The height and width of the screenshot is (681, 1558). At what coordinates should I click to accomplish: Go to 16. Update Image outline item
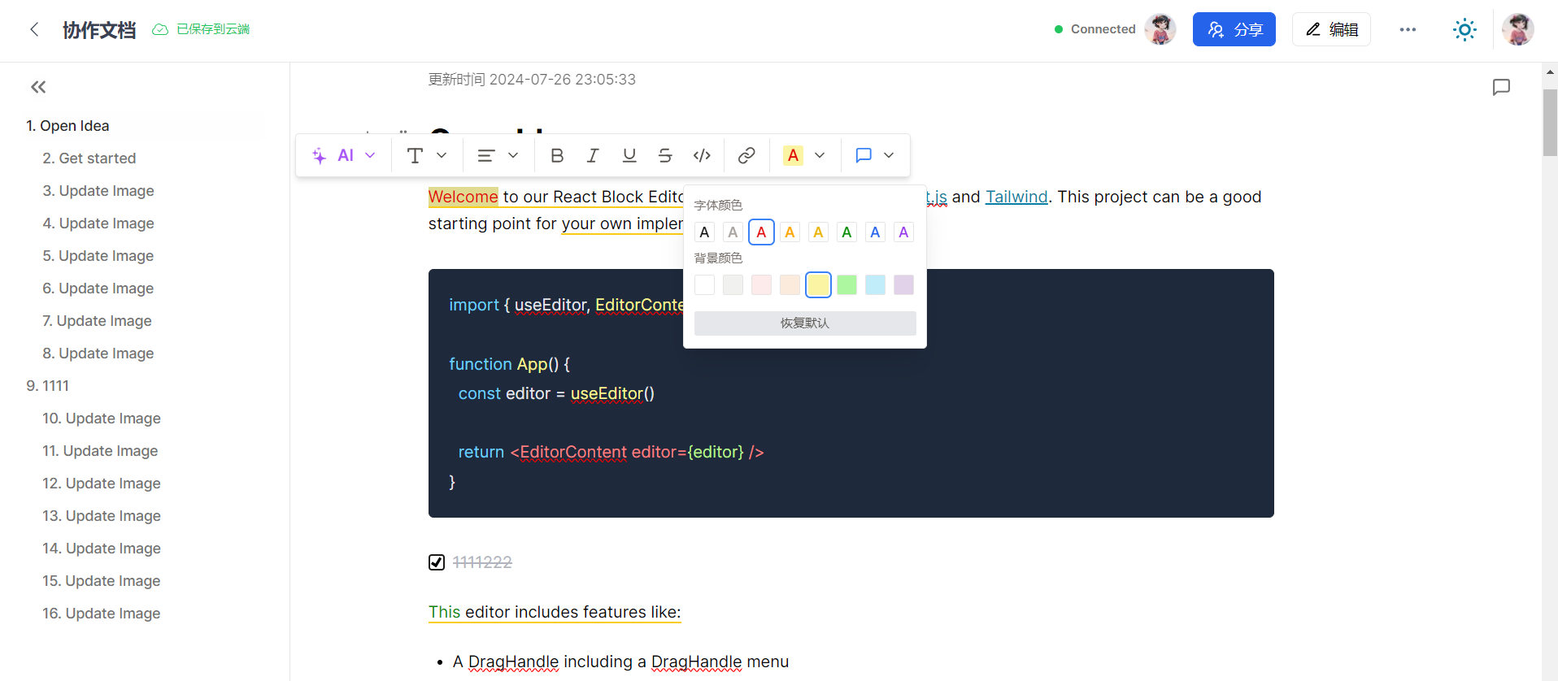102,614
